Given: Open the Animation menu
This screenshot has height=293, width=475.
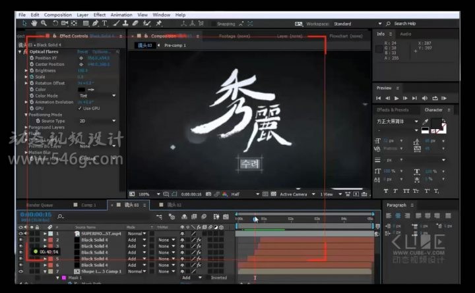Looking at the screenshot, I should [121, 14].
